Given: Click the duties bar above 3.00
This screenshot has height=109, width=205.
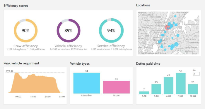Looking at the screenshot, I should (156, 89).
